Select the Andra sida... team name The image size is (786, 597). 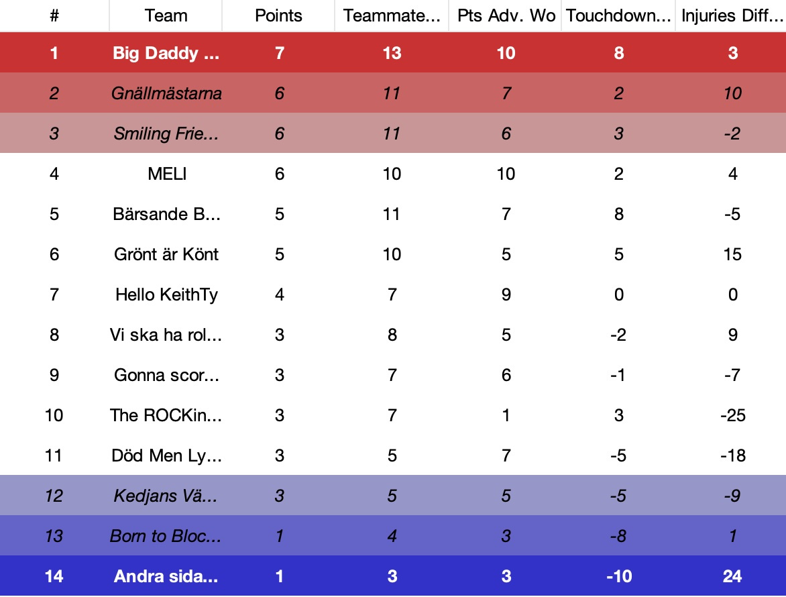pyautogui.click(x=166, y=576)
